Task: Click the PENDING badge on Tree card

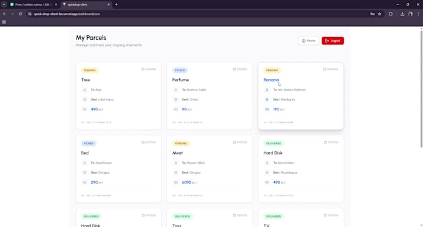Action: click(90, 70)
